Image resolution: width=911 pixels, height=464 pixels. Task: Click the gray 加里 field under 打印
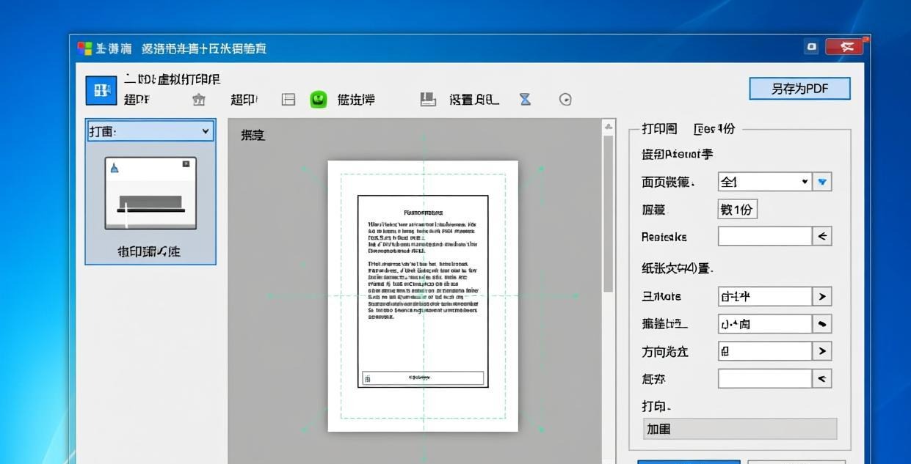[740, 429]
